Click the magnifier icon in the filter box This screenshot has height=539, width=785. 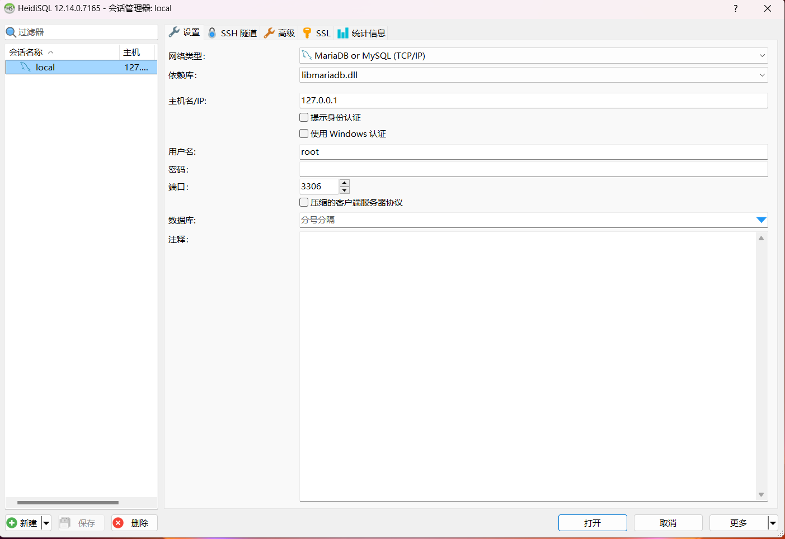(11, 32)
